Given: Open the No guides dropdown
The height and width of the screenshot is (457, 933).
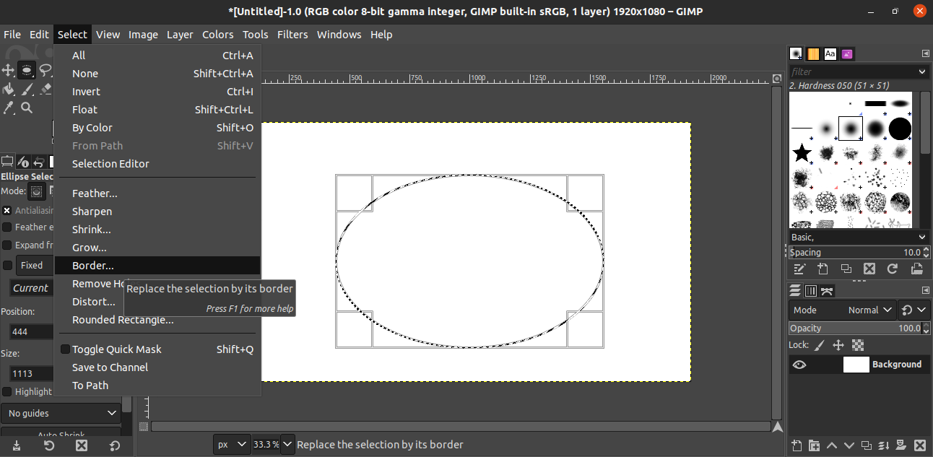Looking at the screenshot, I should coord(61,413).
